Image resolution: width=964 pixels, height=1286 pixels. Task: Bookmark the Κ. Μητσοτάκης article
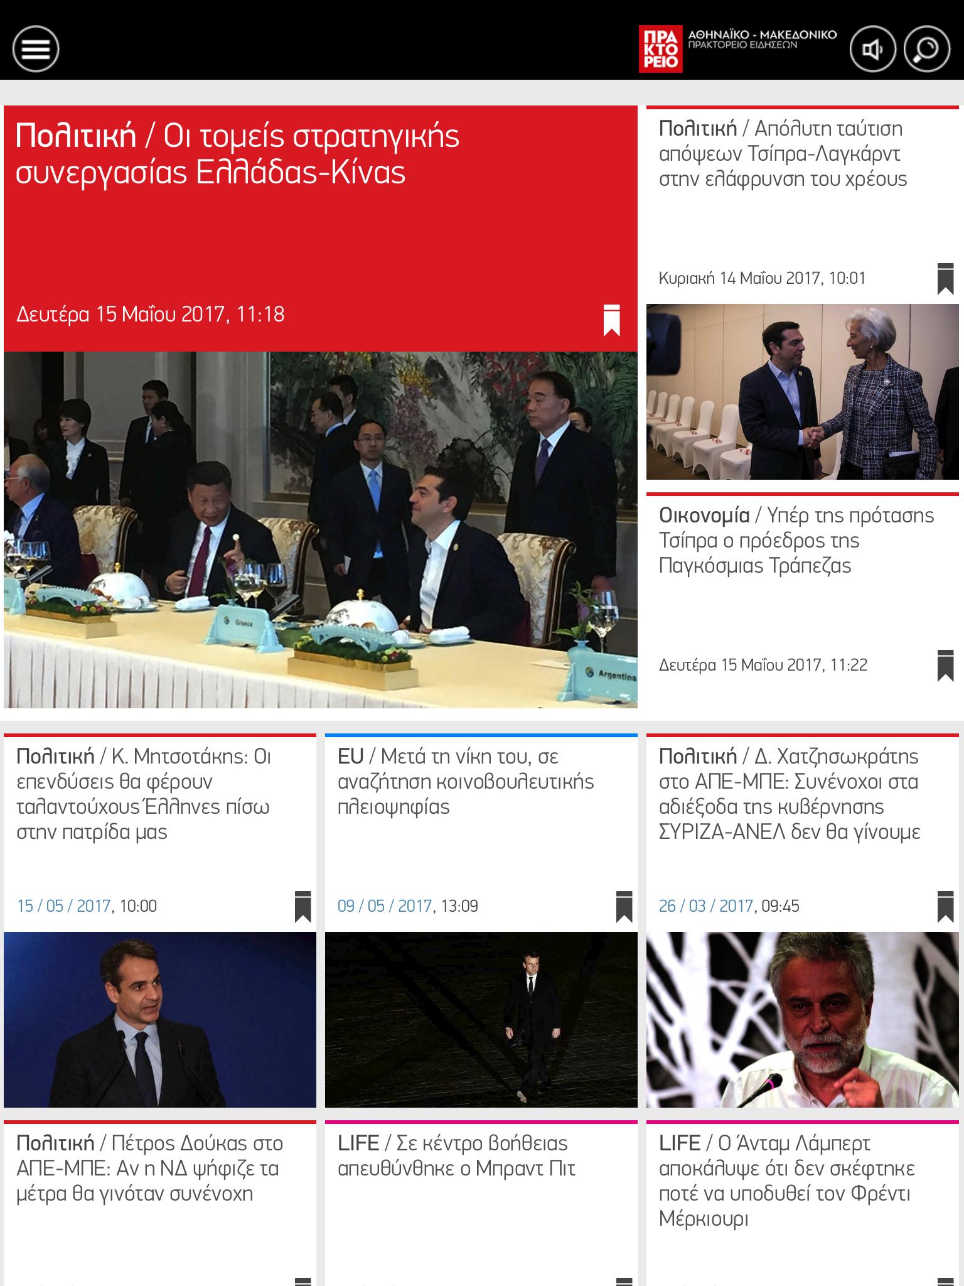(303, 906)
